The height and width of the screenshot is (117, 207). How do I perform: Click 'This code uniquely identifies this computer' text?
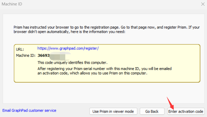[x=72, y=63]
